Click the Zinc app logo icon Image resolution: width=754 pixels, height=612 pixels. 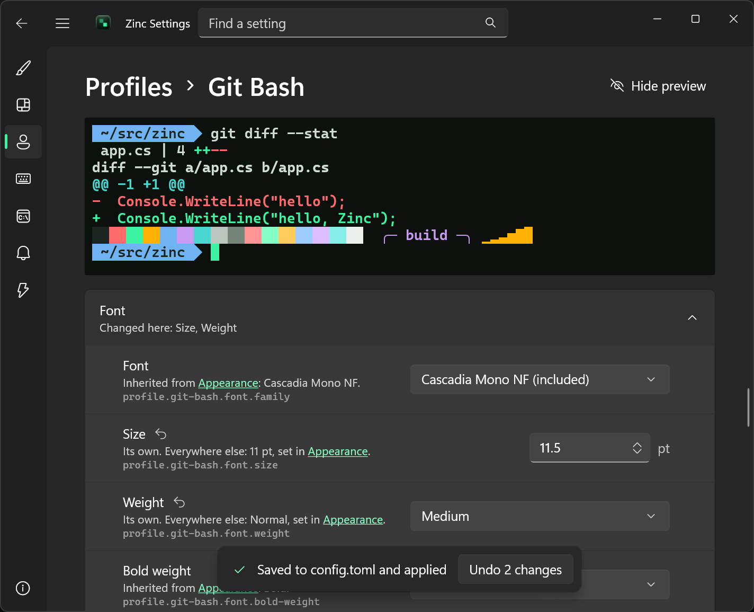[x=103, y=23]
